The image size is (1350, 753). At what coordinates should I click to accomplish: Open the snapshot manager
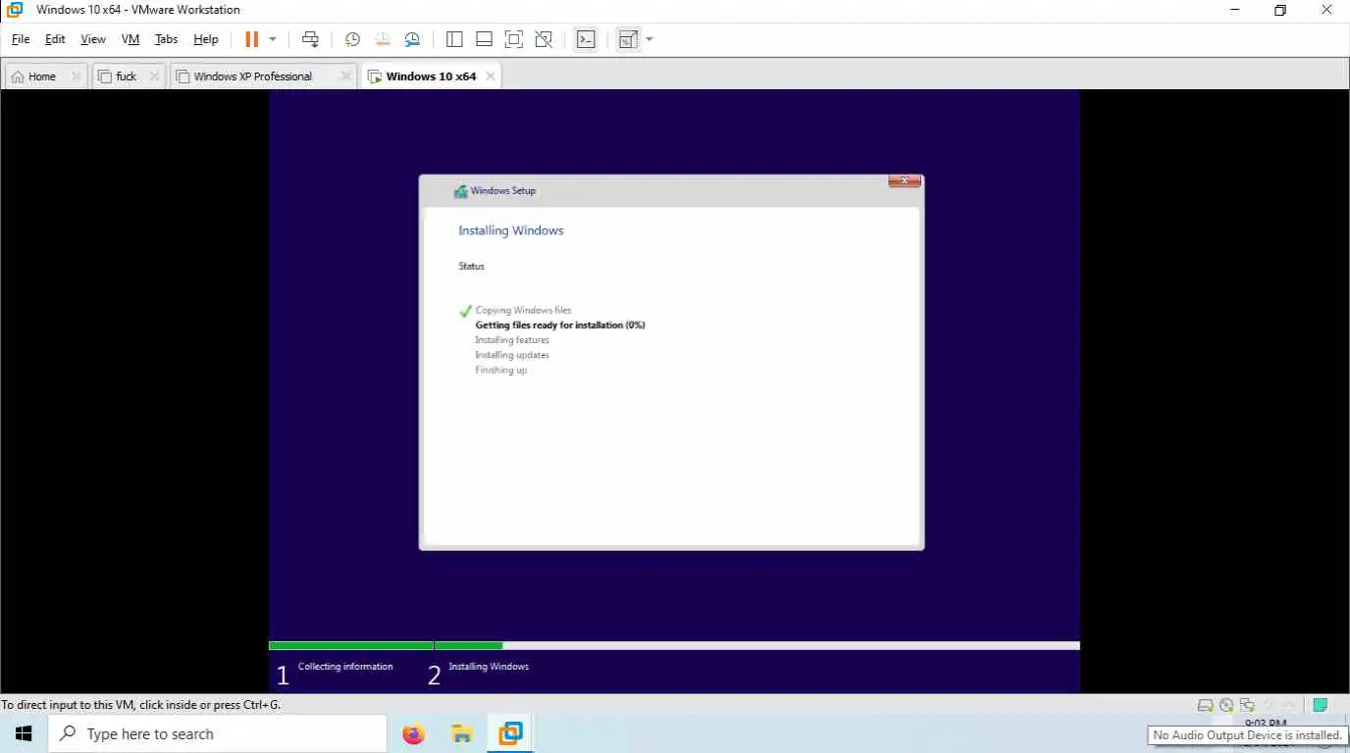(x=412, y=39)
